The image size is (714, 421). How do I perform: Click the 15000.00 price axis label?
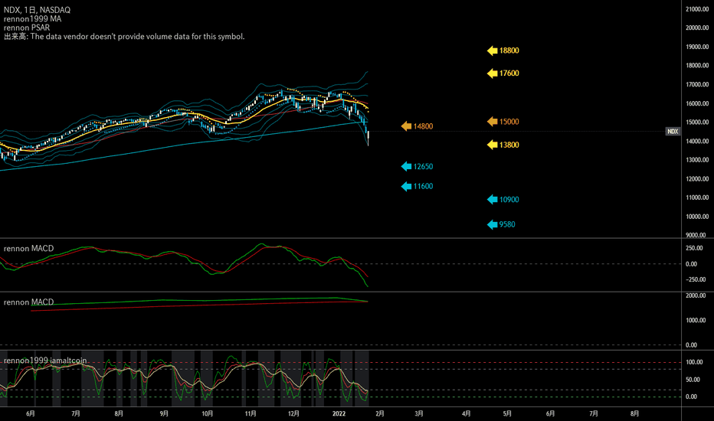click(697, 122)
